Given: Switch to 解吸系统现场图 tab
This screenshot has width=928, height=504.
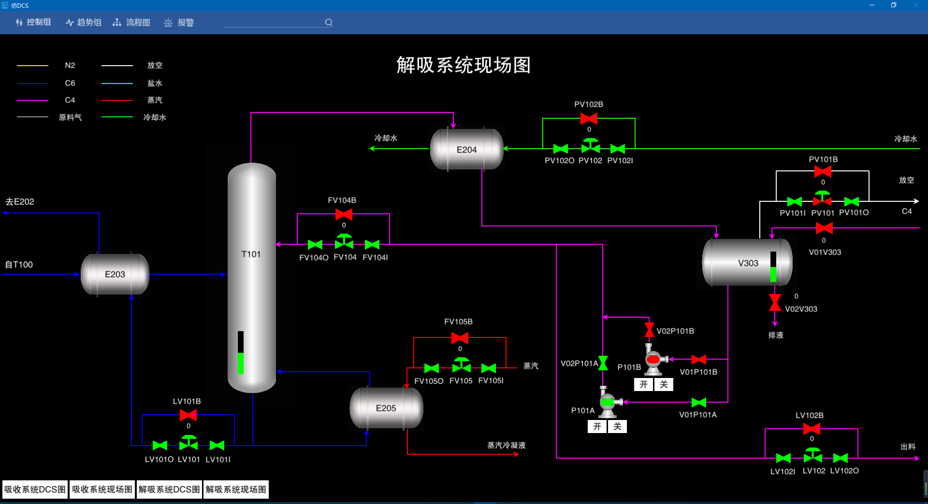Looking at the screenshot, I should coord(236,489).
